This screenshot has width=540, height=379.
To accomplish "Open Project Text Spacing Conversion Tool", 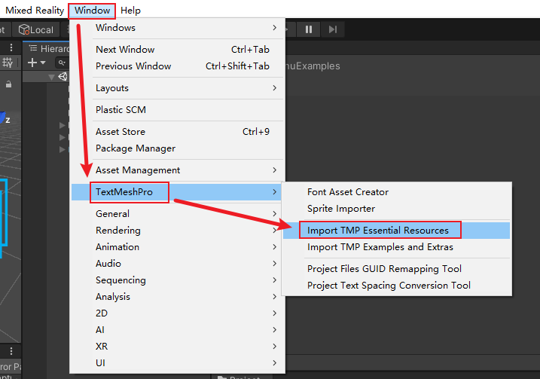I will tap(396, 286).
